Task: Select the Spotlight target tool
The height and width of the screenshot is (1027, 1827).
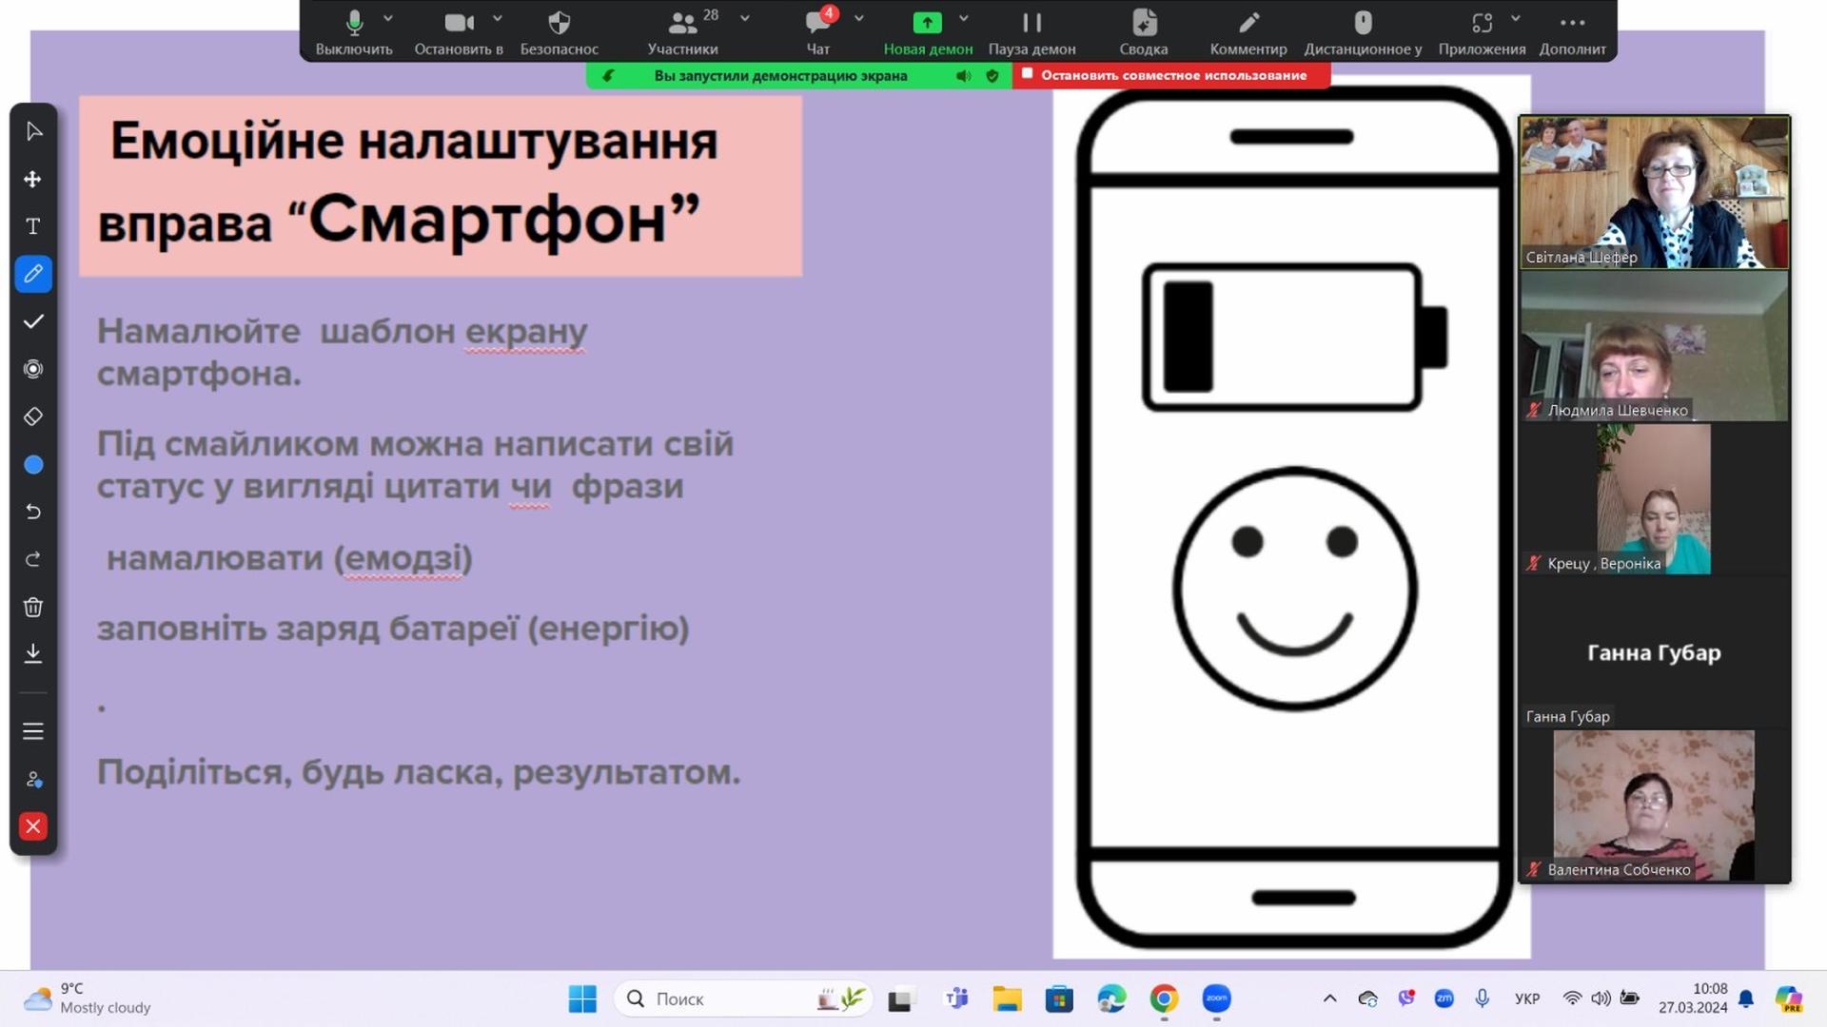Action: (x=33, y=369)
